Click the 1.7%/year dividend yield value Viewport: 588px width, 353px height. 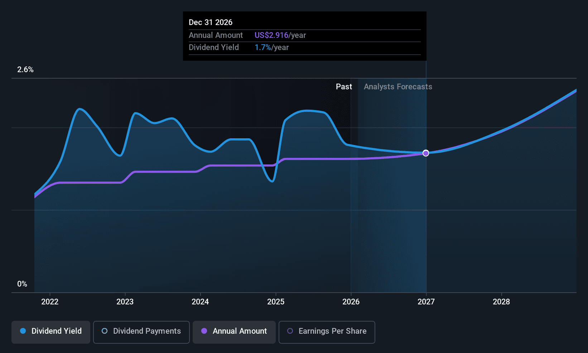pyautogui.click(x=271, y=48)
